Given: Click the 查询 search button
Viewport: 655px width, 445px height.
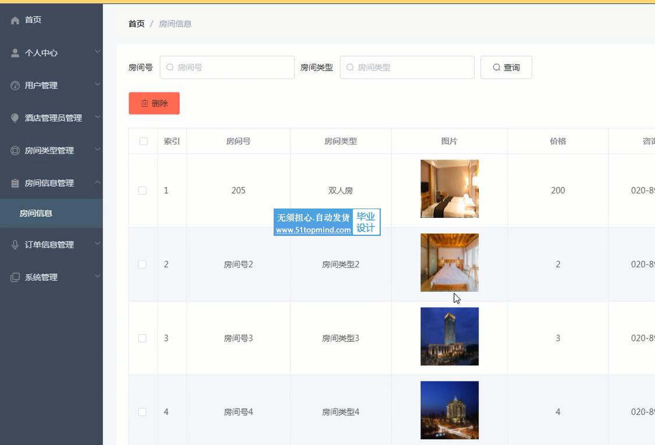Looking at the screenshot, I should (506, 68).
